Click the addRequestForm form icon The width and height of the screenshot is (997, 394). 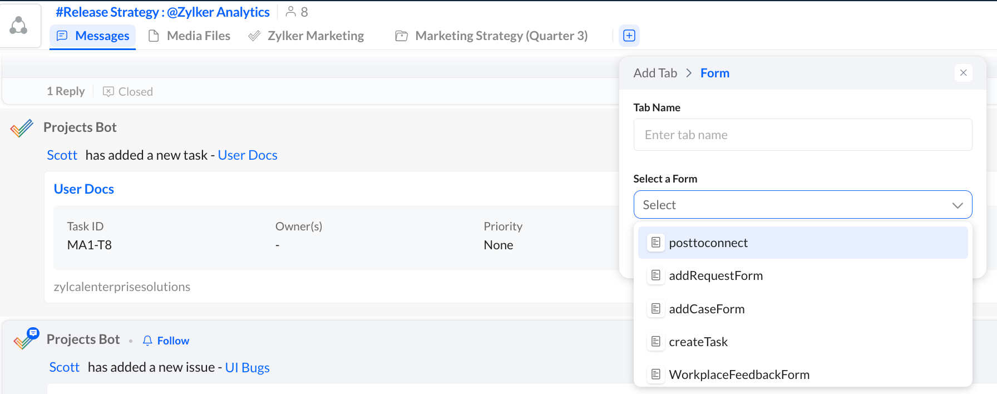click(656, 275)
